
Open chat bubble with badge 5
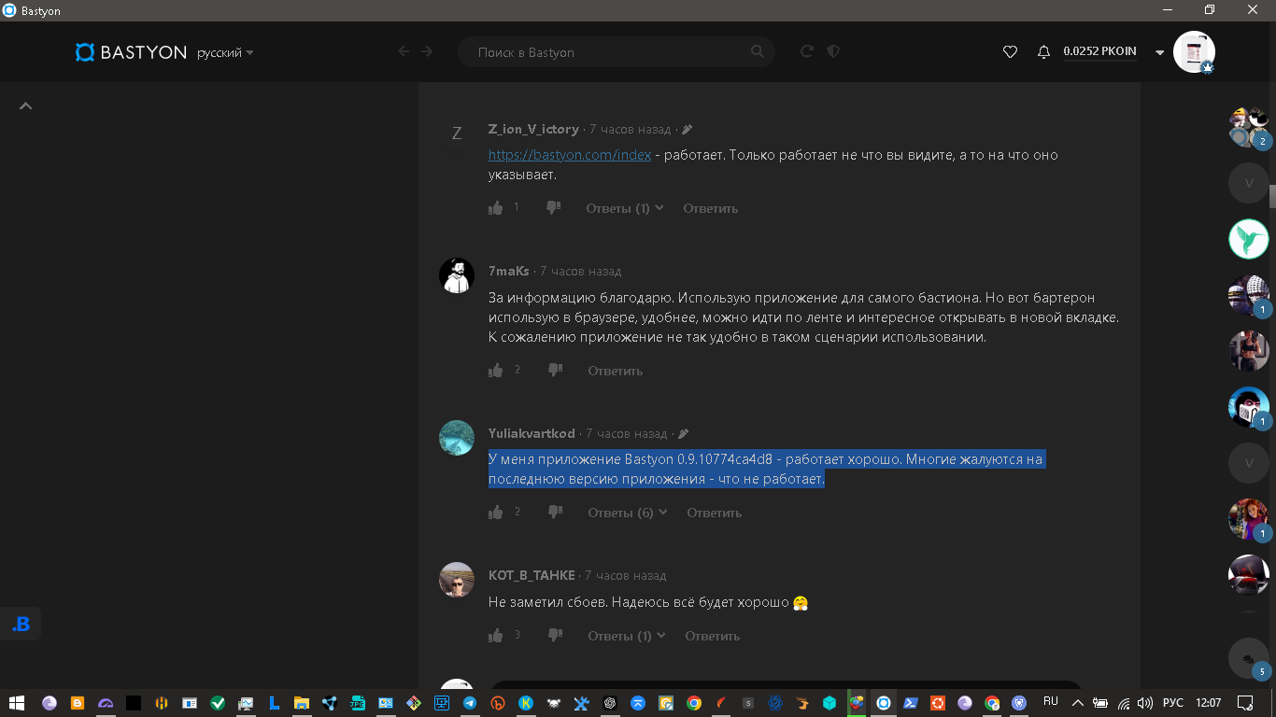[1248, 658]
